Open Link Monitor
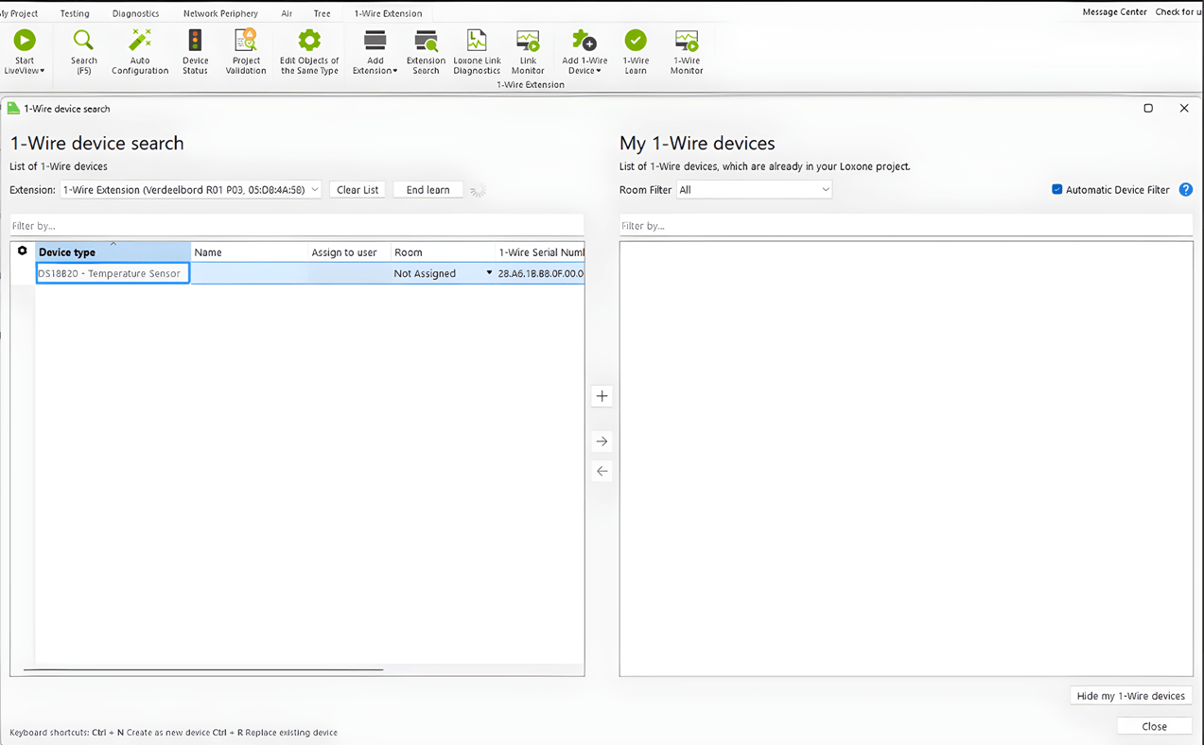Screen dimensions: 1204x745 pyautogui.click(x=528, y=51)
